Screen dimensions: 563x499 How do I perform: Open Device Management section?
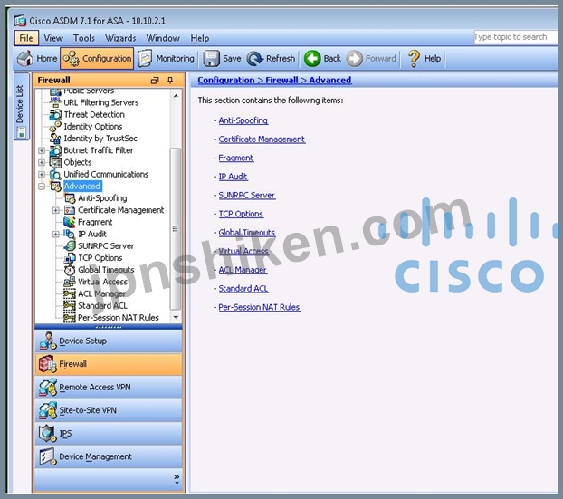coord(109,456)
